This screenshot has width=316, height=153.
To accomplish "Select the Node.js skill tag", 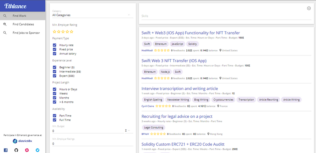I will point(166,72).
